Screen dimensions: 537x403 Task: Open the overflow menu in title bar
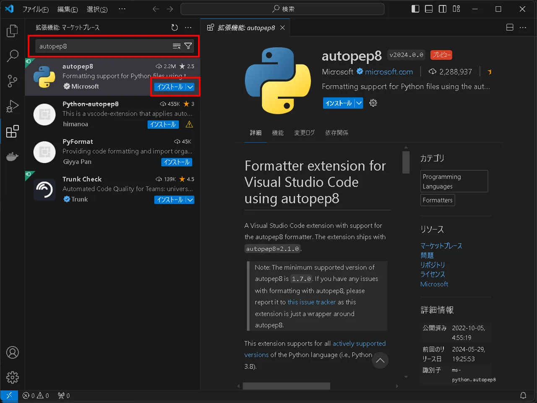tap(122, 9)
